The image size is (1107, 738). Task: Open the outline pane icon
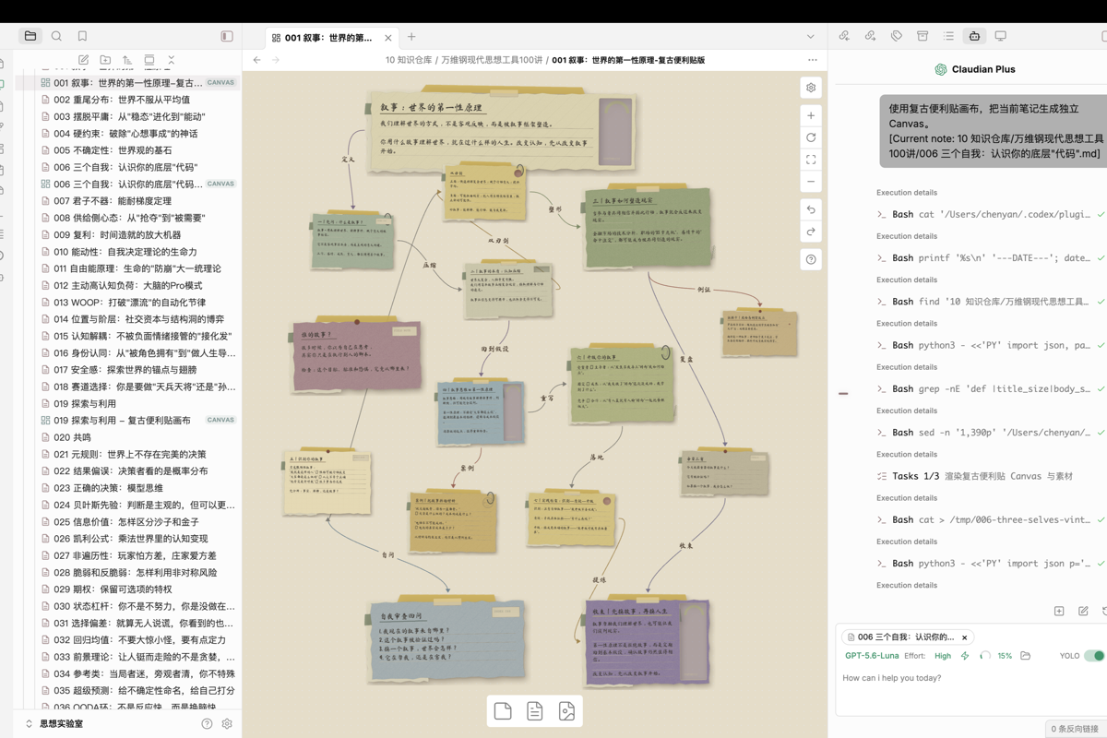[948, 36]
